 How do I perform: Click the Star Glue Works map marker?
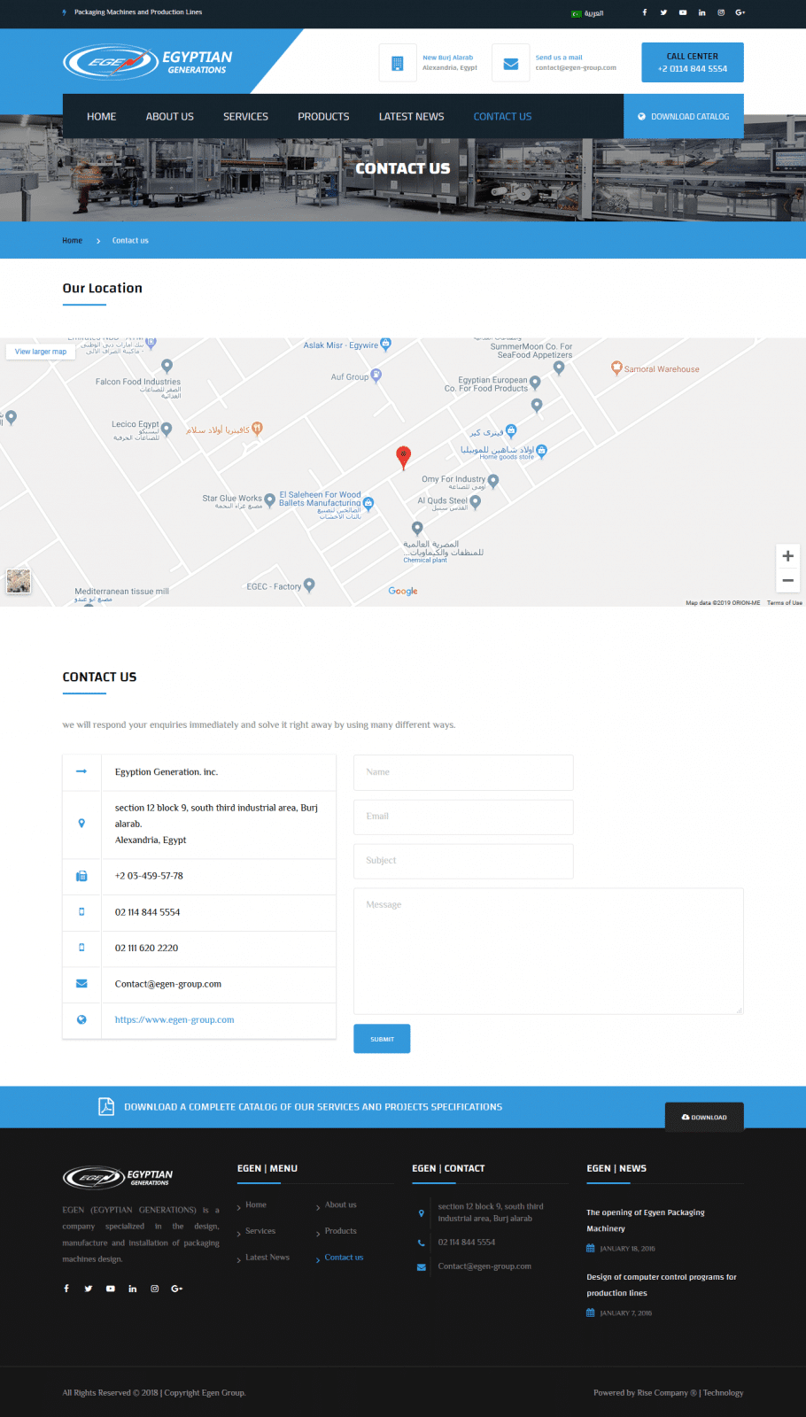269,499
